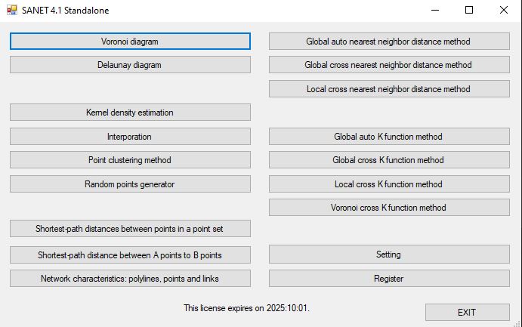Viewport: 522px width, 327px height.
Task: Click the license expiry text 2025:10:01
Action: (288, 308)
